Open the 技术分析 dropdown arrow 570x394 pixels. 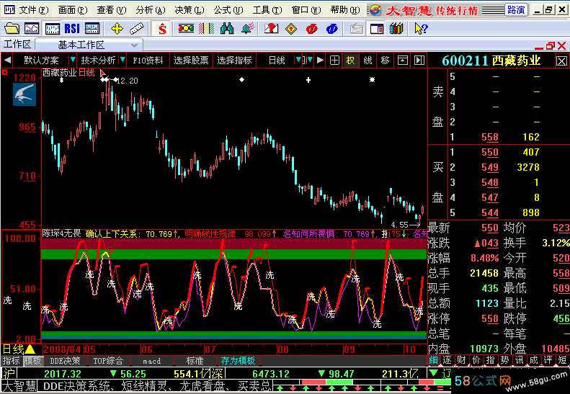[x=123, y=60]
